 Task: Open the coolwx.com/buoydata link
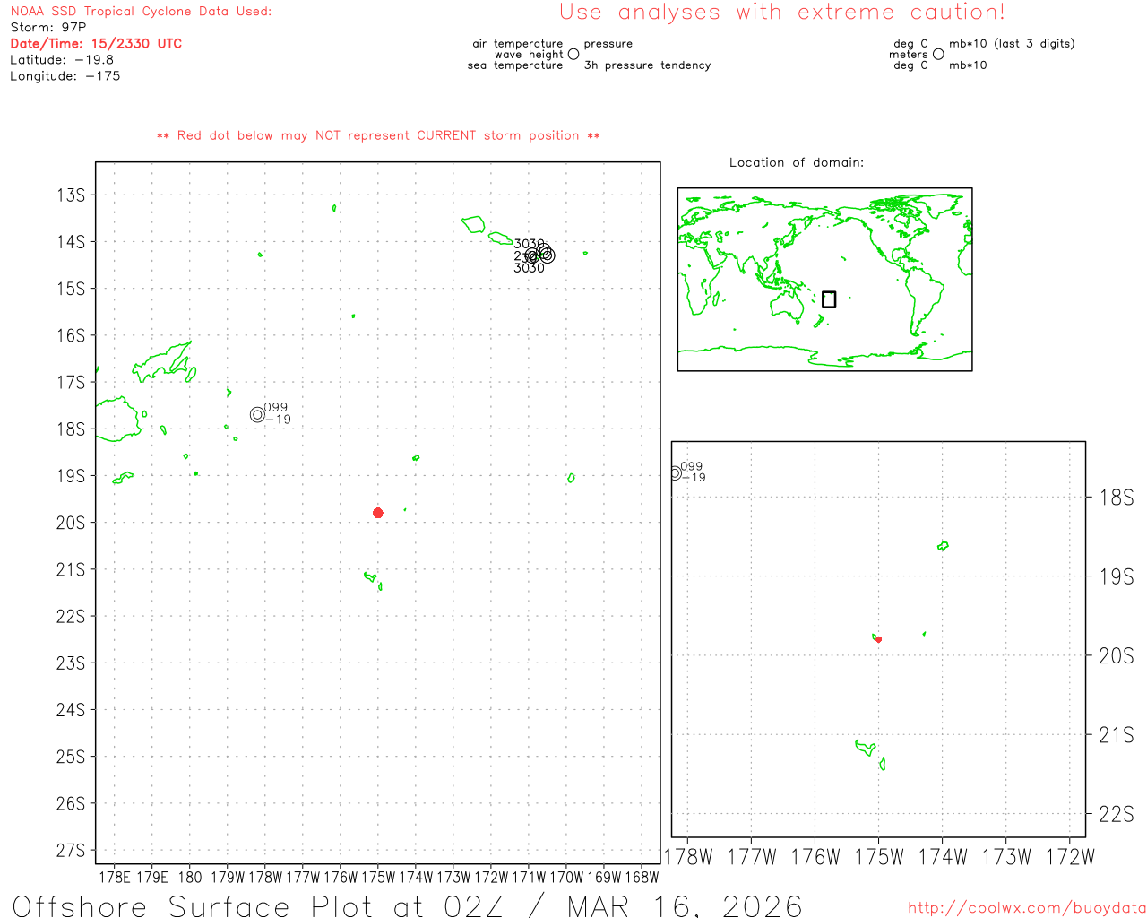[1026, 908]
